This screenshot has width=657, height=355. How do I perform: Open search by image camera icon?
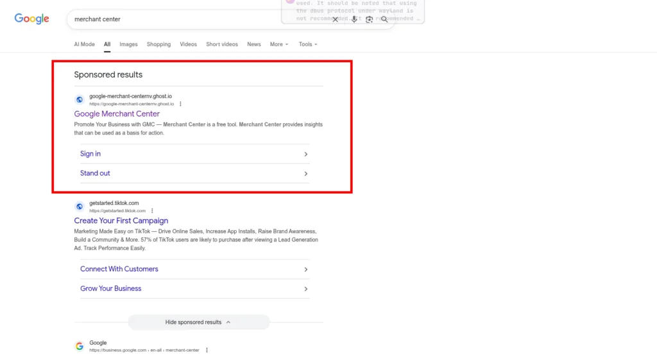369,19
